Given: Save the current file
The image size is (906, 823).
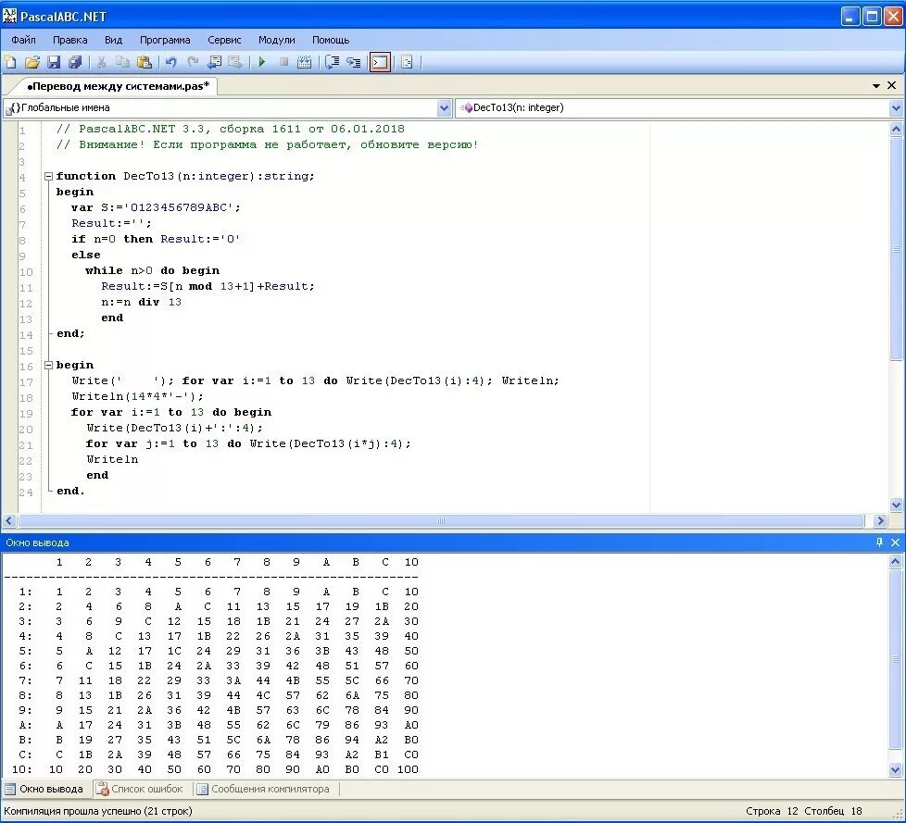Looking at the screenshot, I should 54,62.
